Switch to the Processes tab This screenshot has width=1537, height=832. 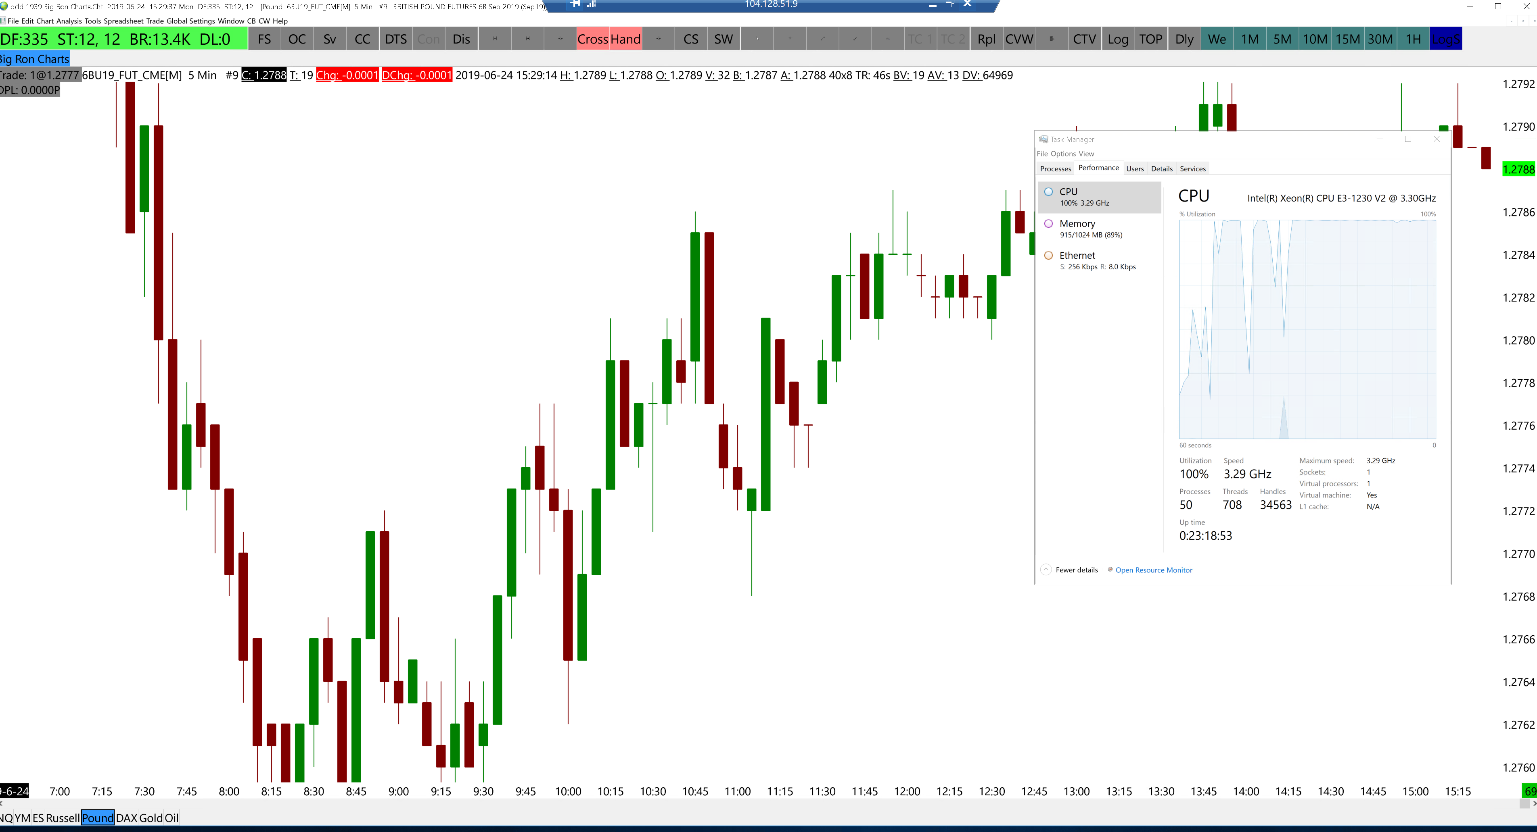pos(1055,168)
